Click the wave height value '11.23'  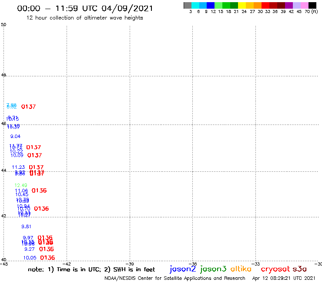tap(18, 167)
